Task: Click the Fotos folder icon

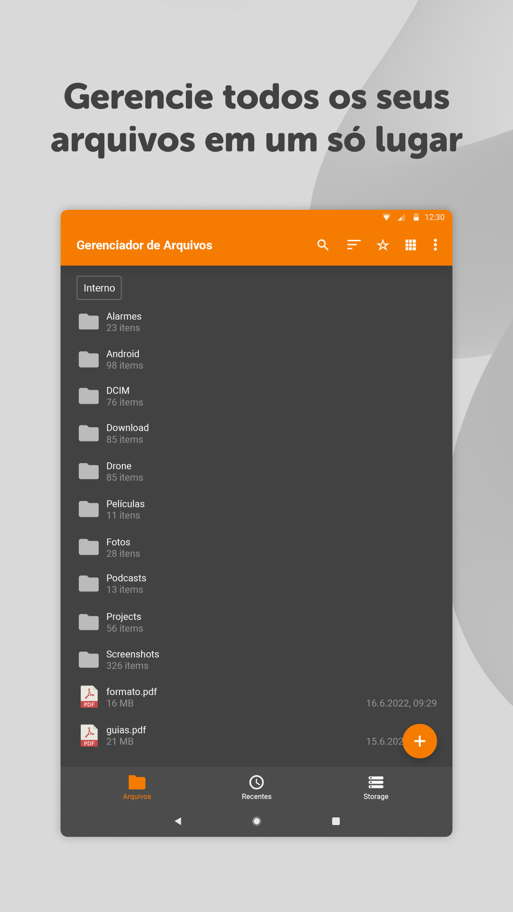Action: pyautogui.click(x=89, y=547)
